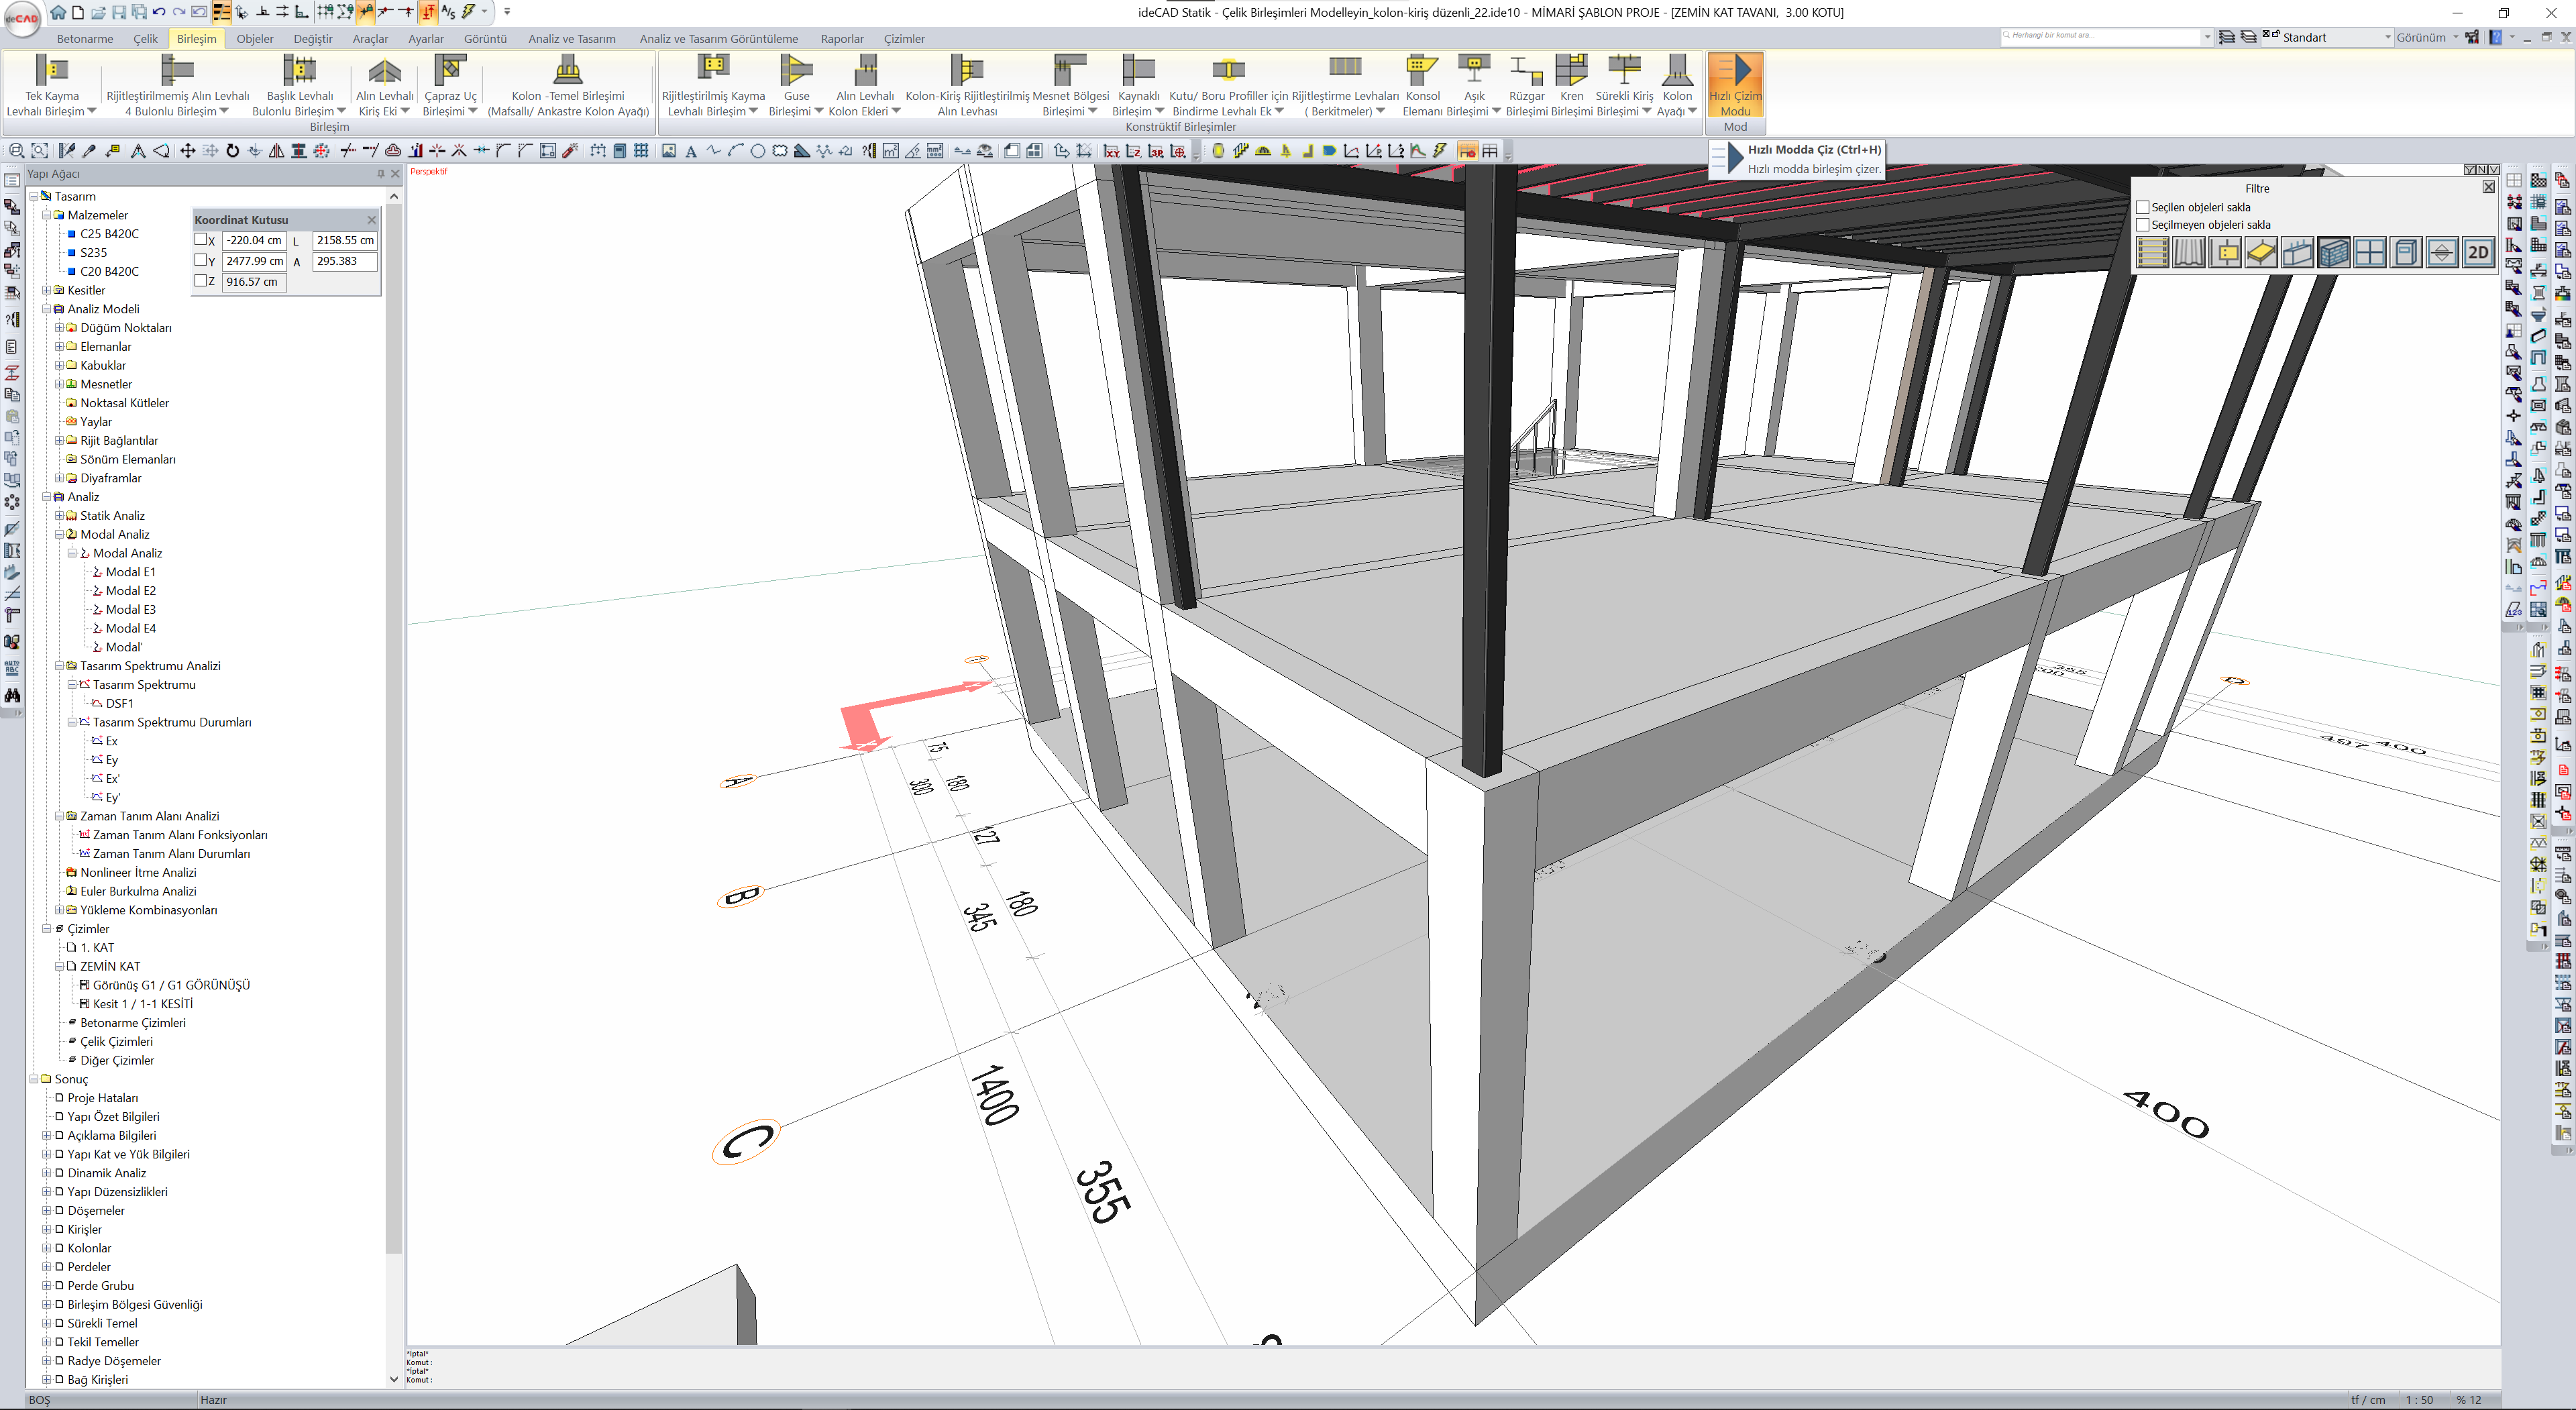Open Proje Hataları in the tree
This screenshot has height=1410, width=2576.
pyautogui.click(x=102, y=1098)
